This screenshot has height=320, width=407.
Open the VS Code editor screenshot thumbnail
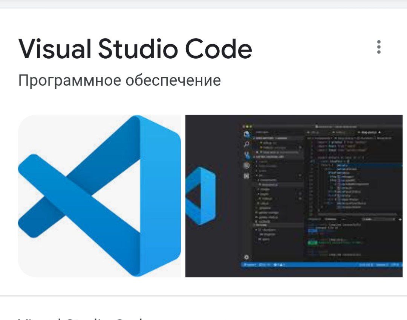pyautogui.click(x=294, y=196)
